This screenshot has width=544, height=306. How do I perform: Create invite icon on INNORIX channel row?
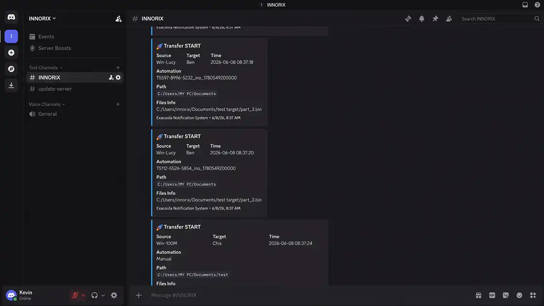(111, 77)
